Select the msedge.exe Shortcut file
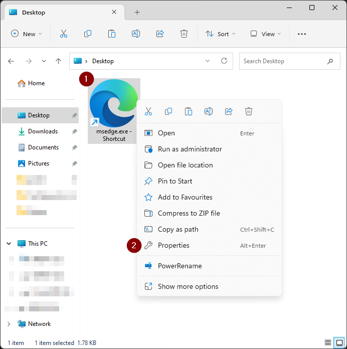 click(114, 111)
